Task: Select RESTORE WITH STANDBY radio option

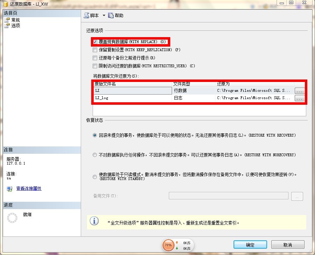Action: click(95, 177)
